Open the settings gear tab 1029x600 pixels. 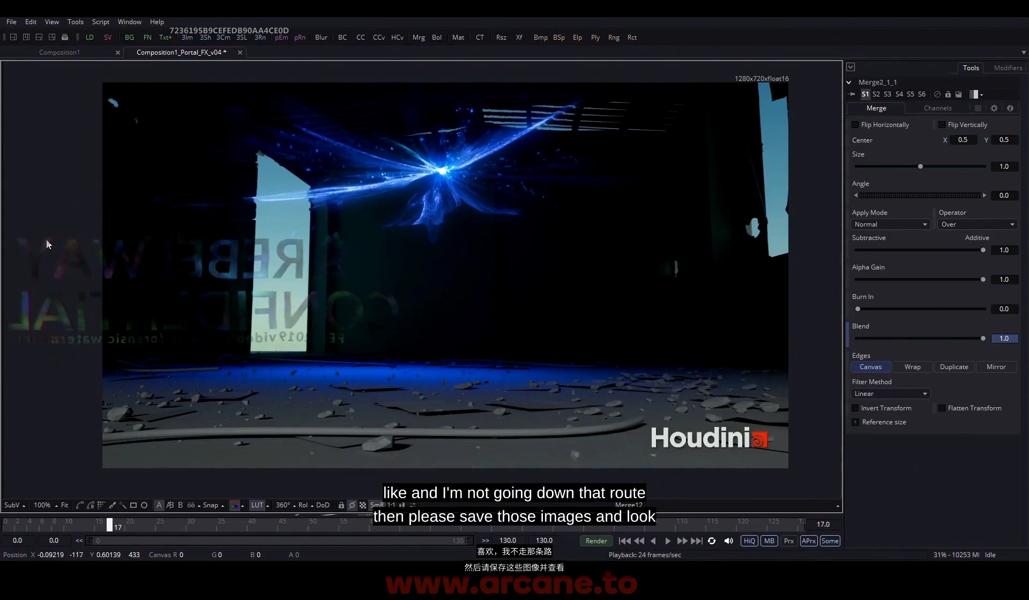[x=994, y=108]
